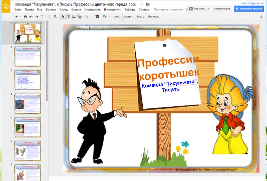Viewport: 267px width, 181px height.
Task: Click the new slide plus button
Action: point(17,17)
